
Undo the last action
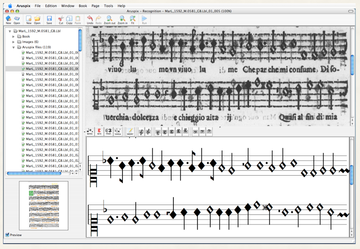click(x=90, y=20)
